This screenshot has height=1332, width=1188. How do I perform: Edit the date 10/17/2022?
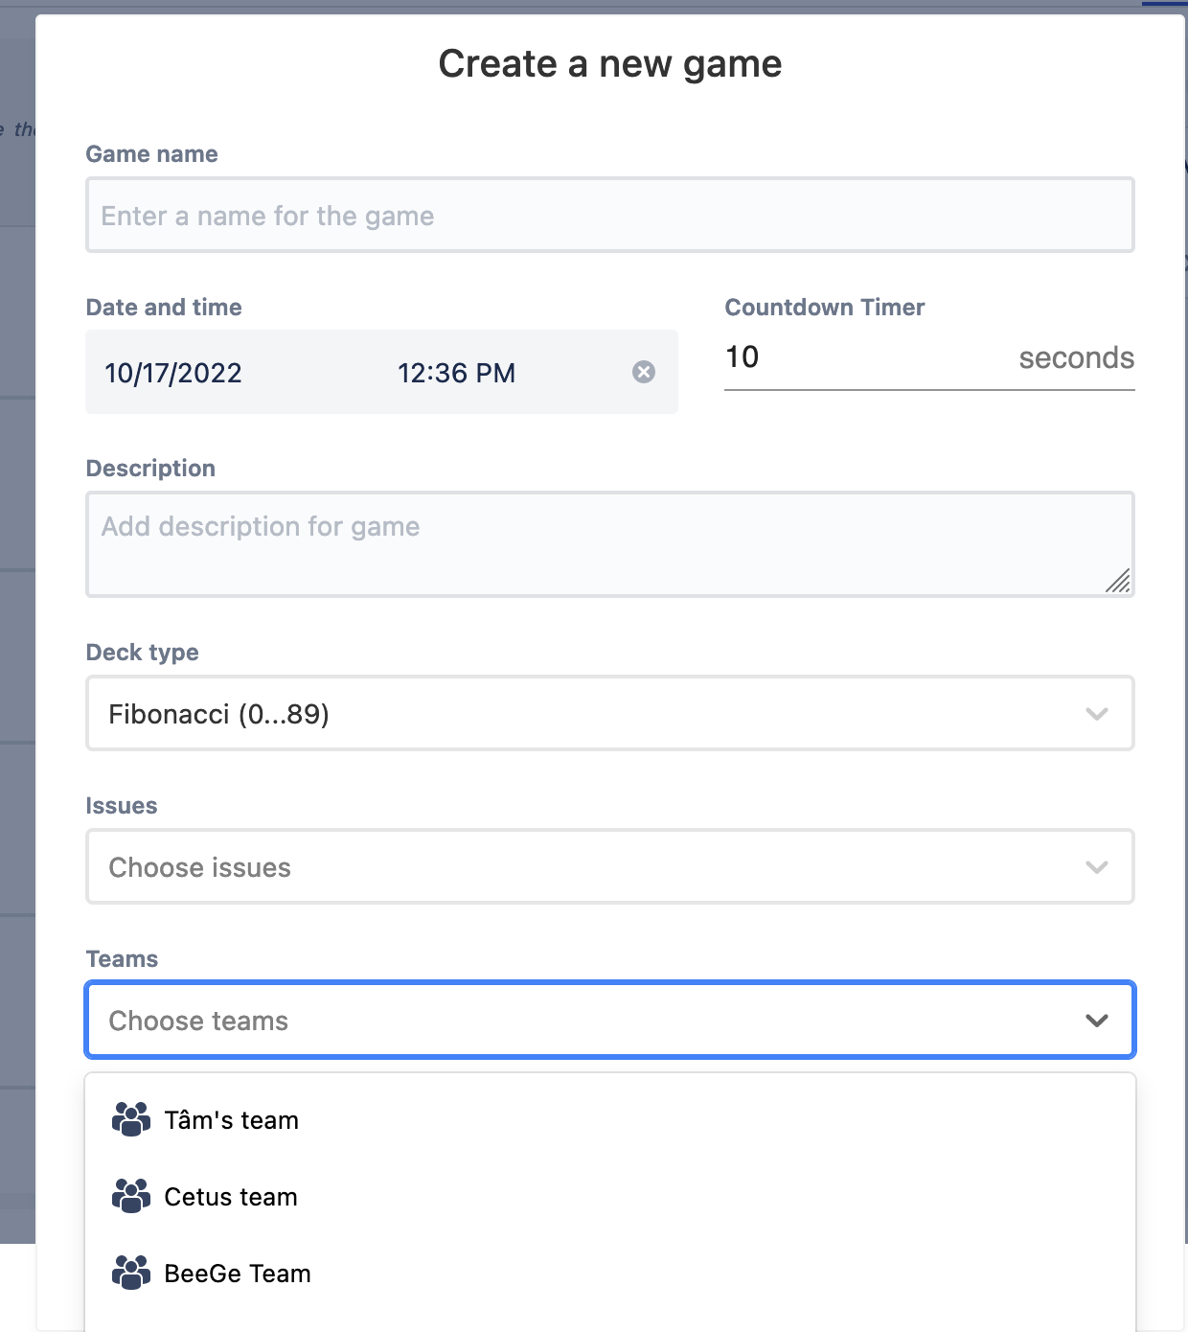[173, 373]
